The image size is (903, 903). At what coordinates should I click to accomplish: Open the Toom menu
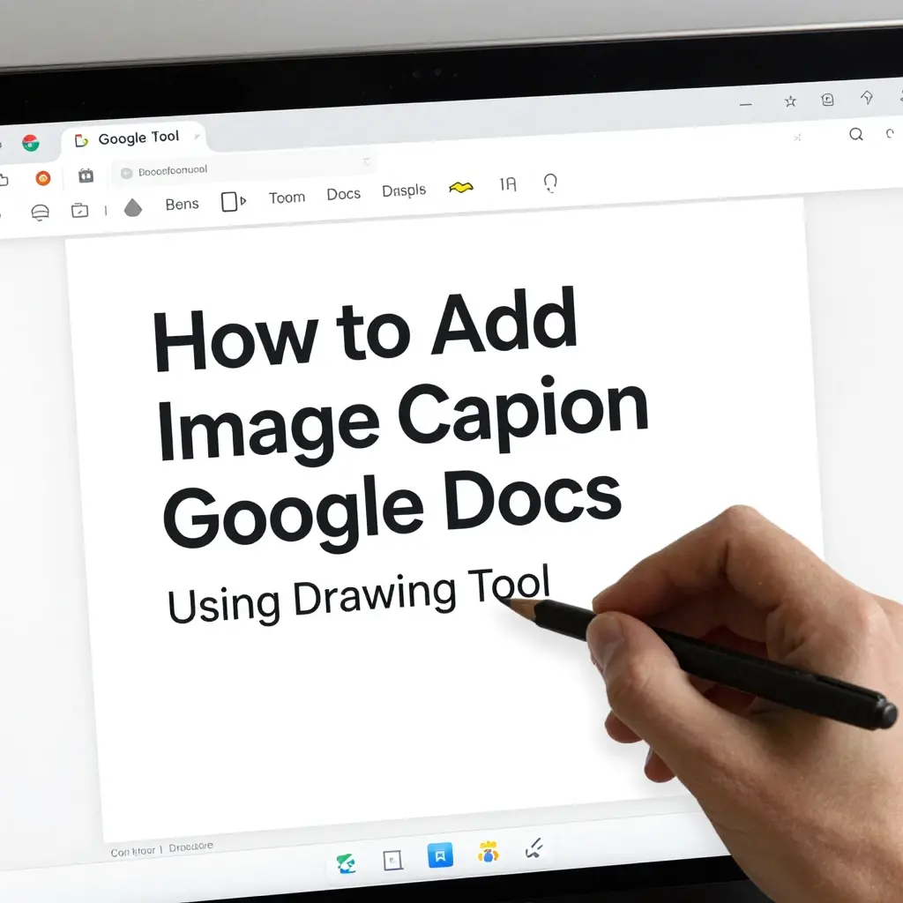[x=287, y=198]
